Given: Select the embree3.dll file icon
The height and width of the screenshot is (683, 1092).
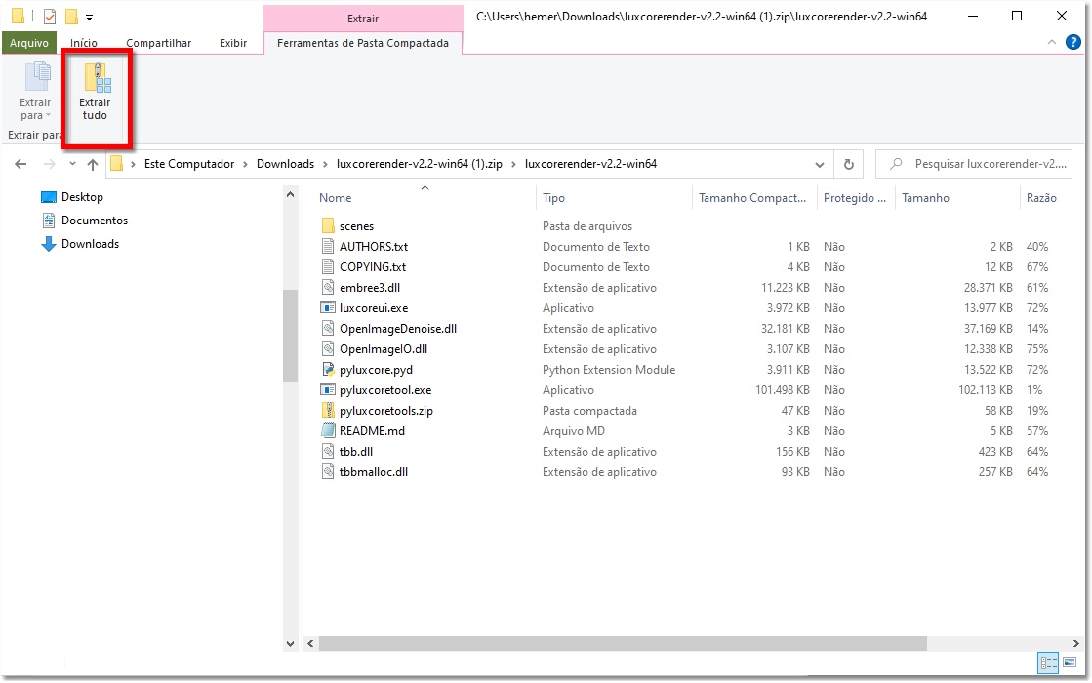Looking at the screenshot, I should [328, 288].
